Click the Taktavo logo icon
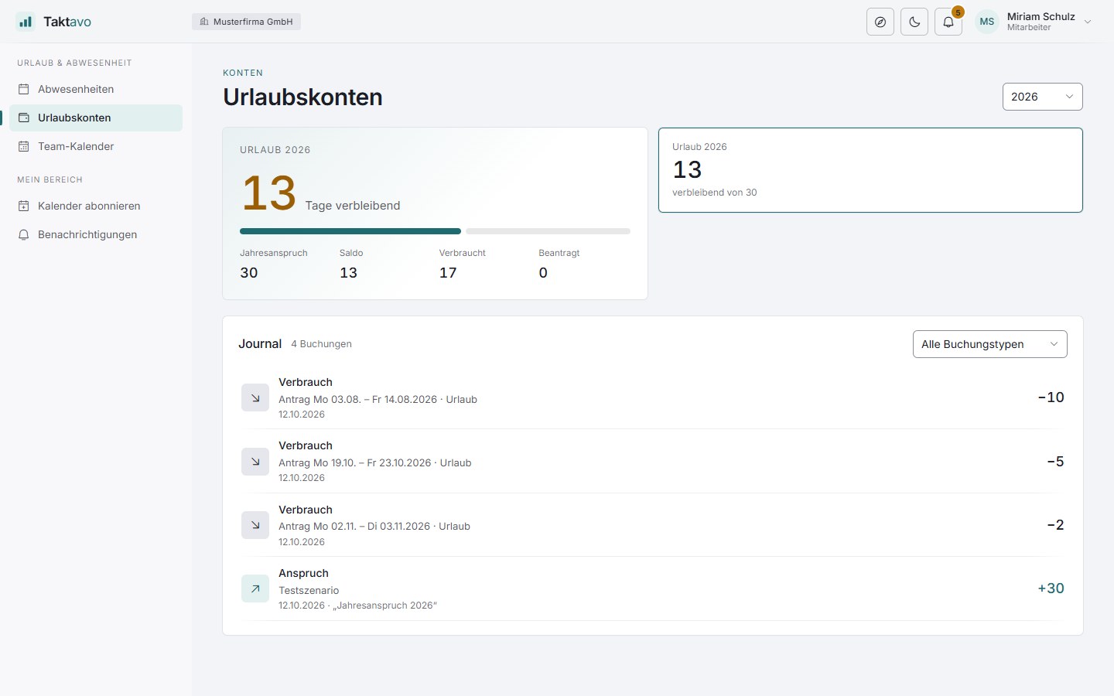Screen dimensions: 1114x696 click(x=26, y=22)
